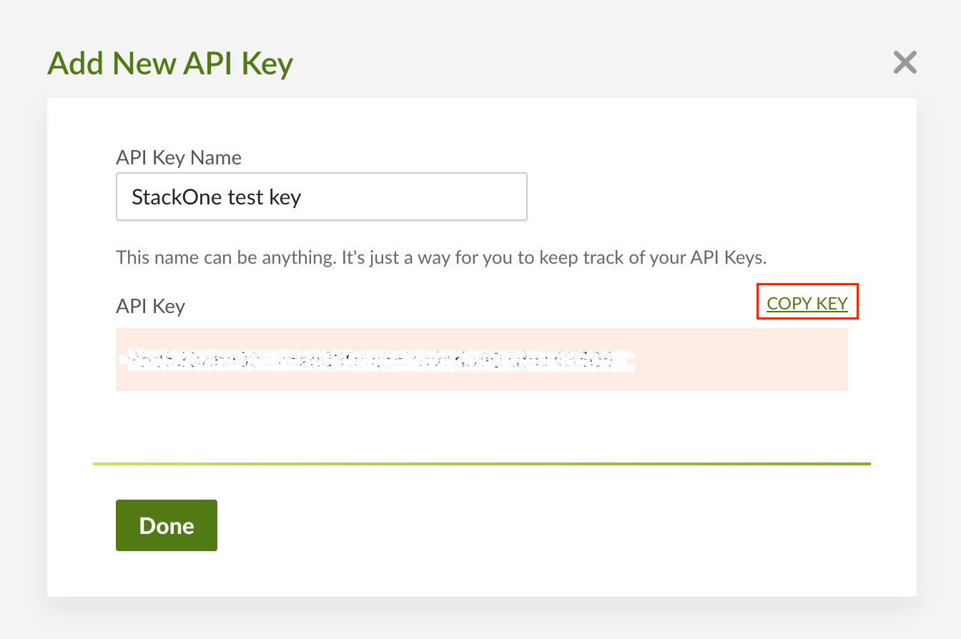This screenshot has height=639, width=961.
Task: Copy the API key using COPY KEY
Action: click(807, 303)
